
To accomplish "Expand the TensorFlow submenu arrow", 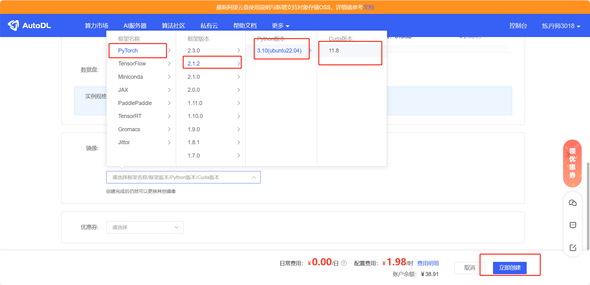I will (169, 64).
